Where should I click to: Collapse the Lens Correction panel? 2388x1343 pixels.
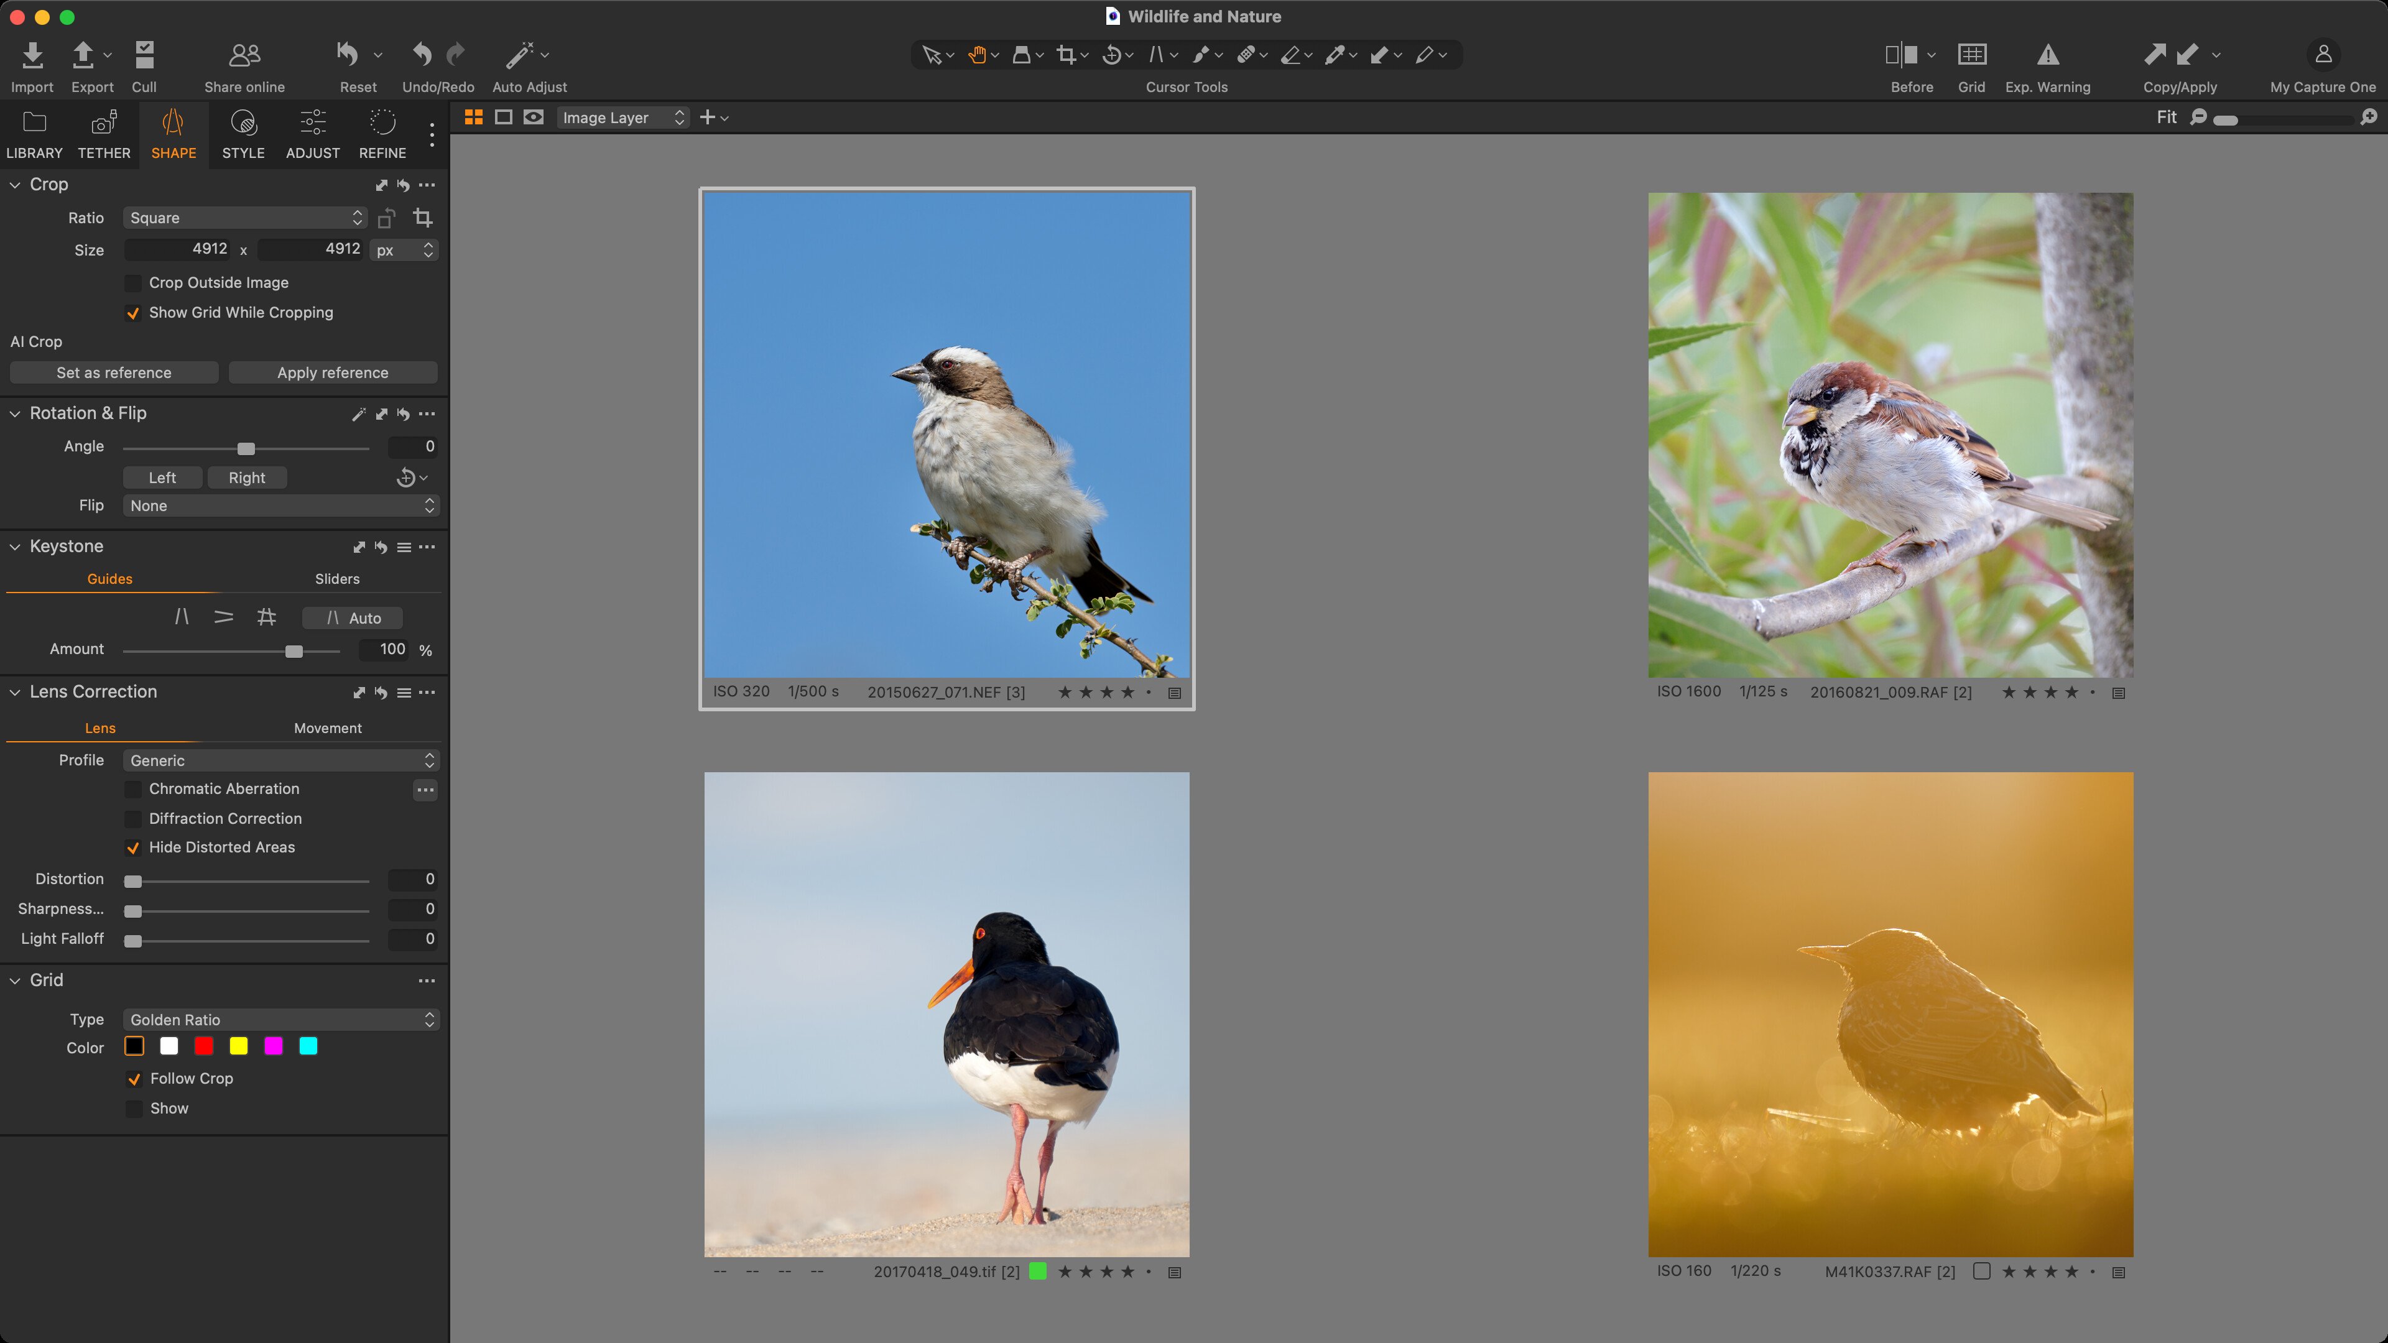[15, 693]
